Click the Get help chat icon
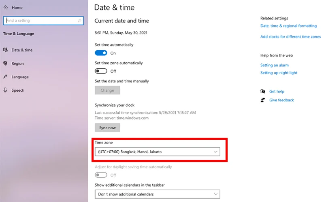Screen dimensions: 324x202 pyautogui.click(x=263, y=91)
